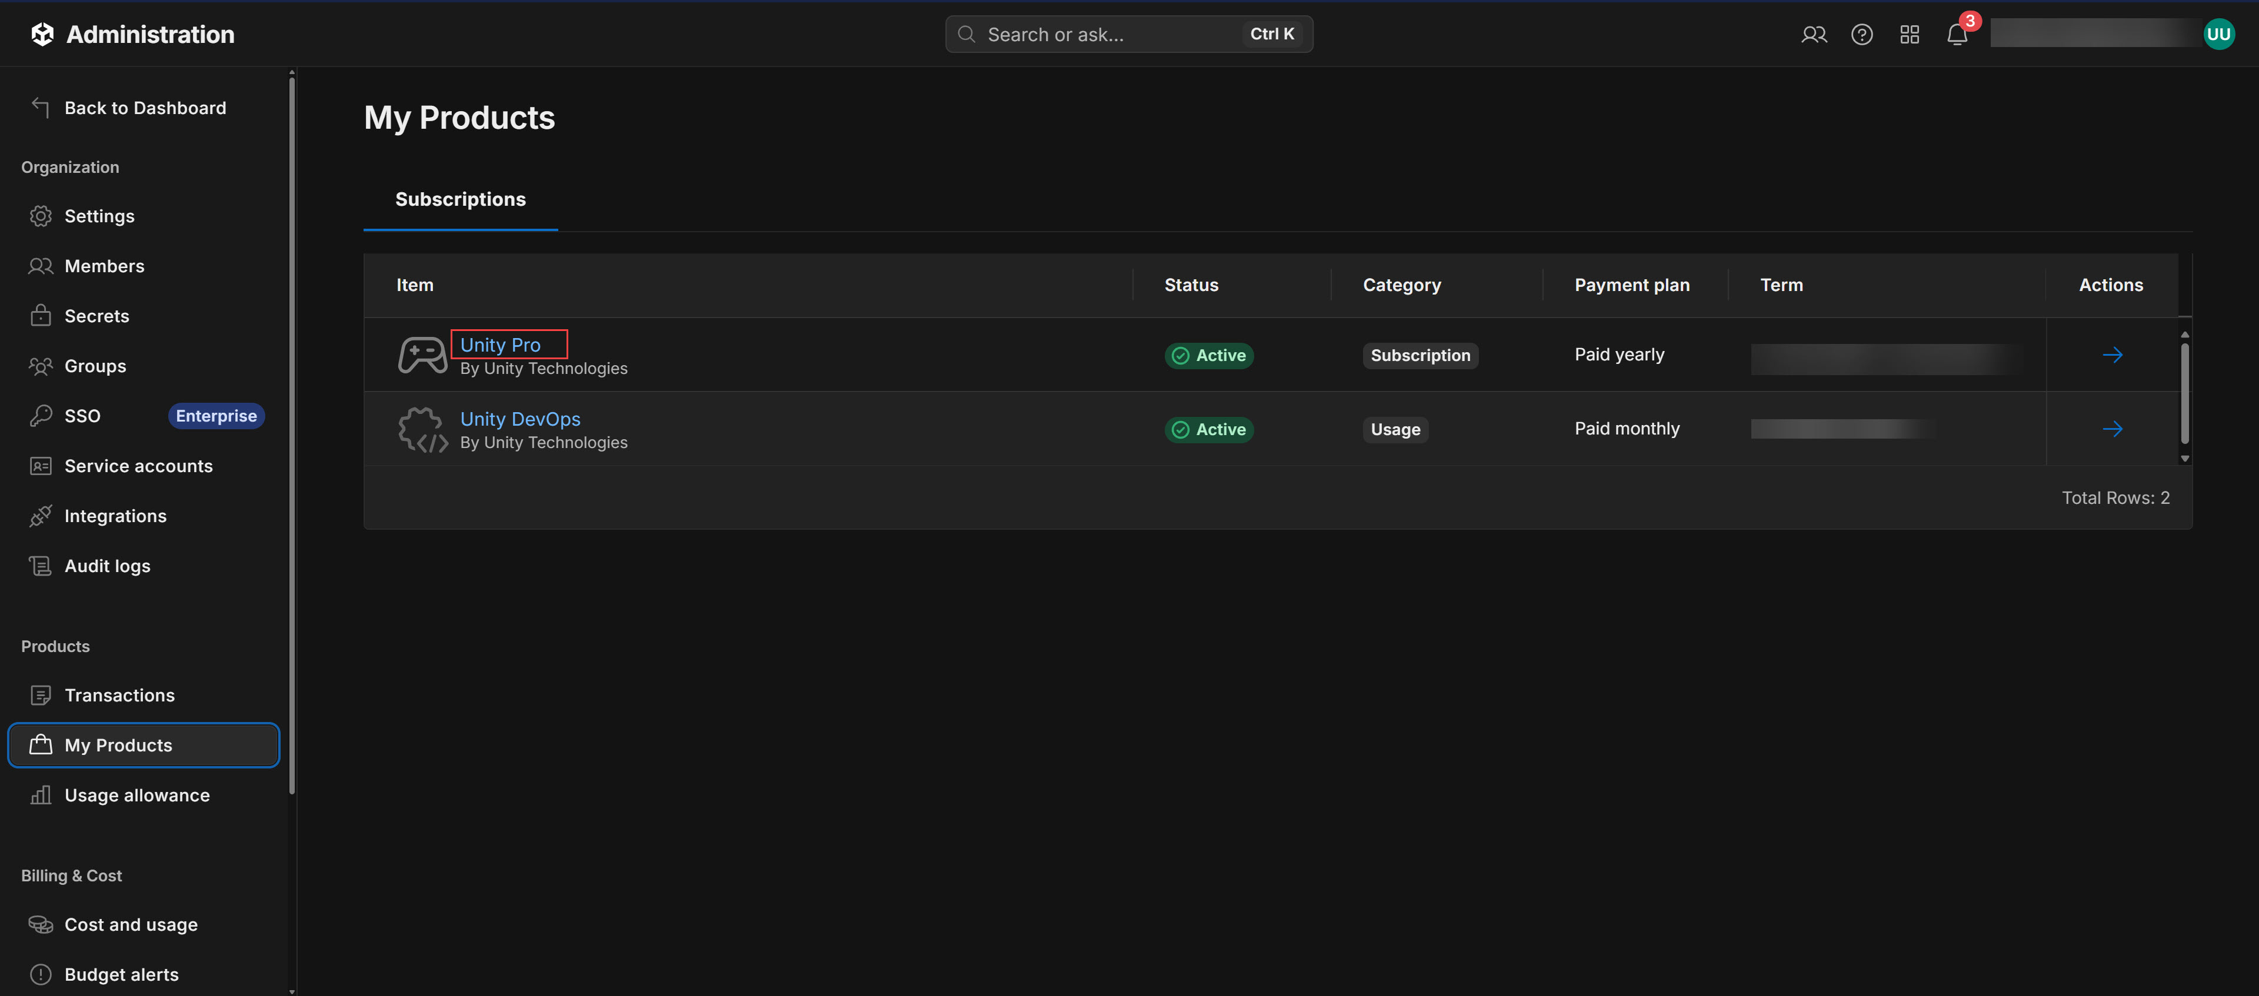Screen dimensions: 2259x996
Task: Click scroll up arrow of subscriptions table
Action: (x=2184, y=335)
